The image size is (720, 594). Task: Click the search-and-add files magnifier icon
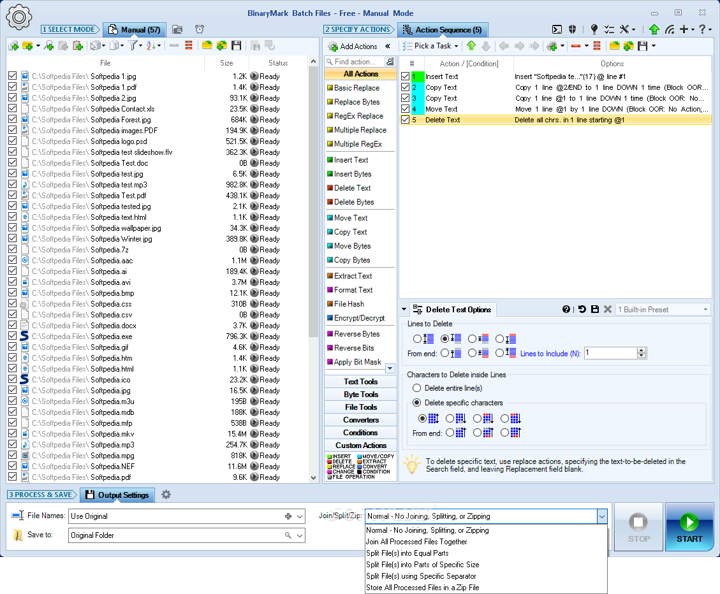(48, 45)
